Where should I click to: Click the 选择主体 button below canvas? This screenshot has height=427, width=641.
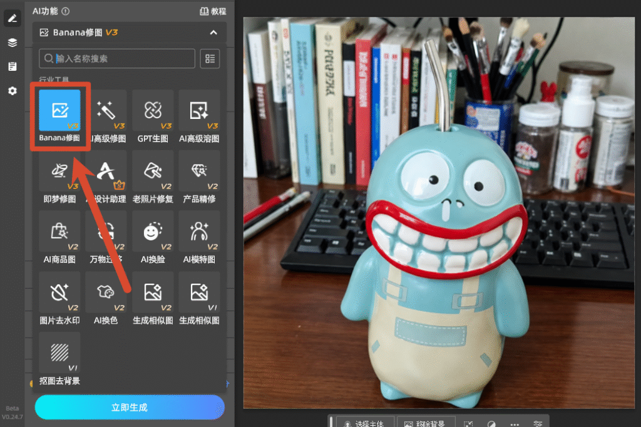click(365, 423)
